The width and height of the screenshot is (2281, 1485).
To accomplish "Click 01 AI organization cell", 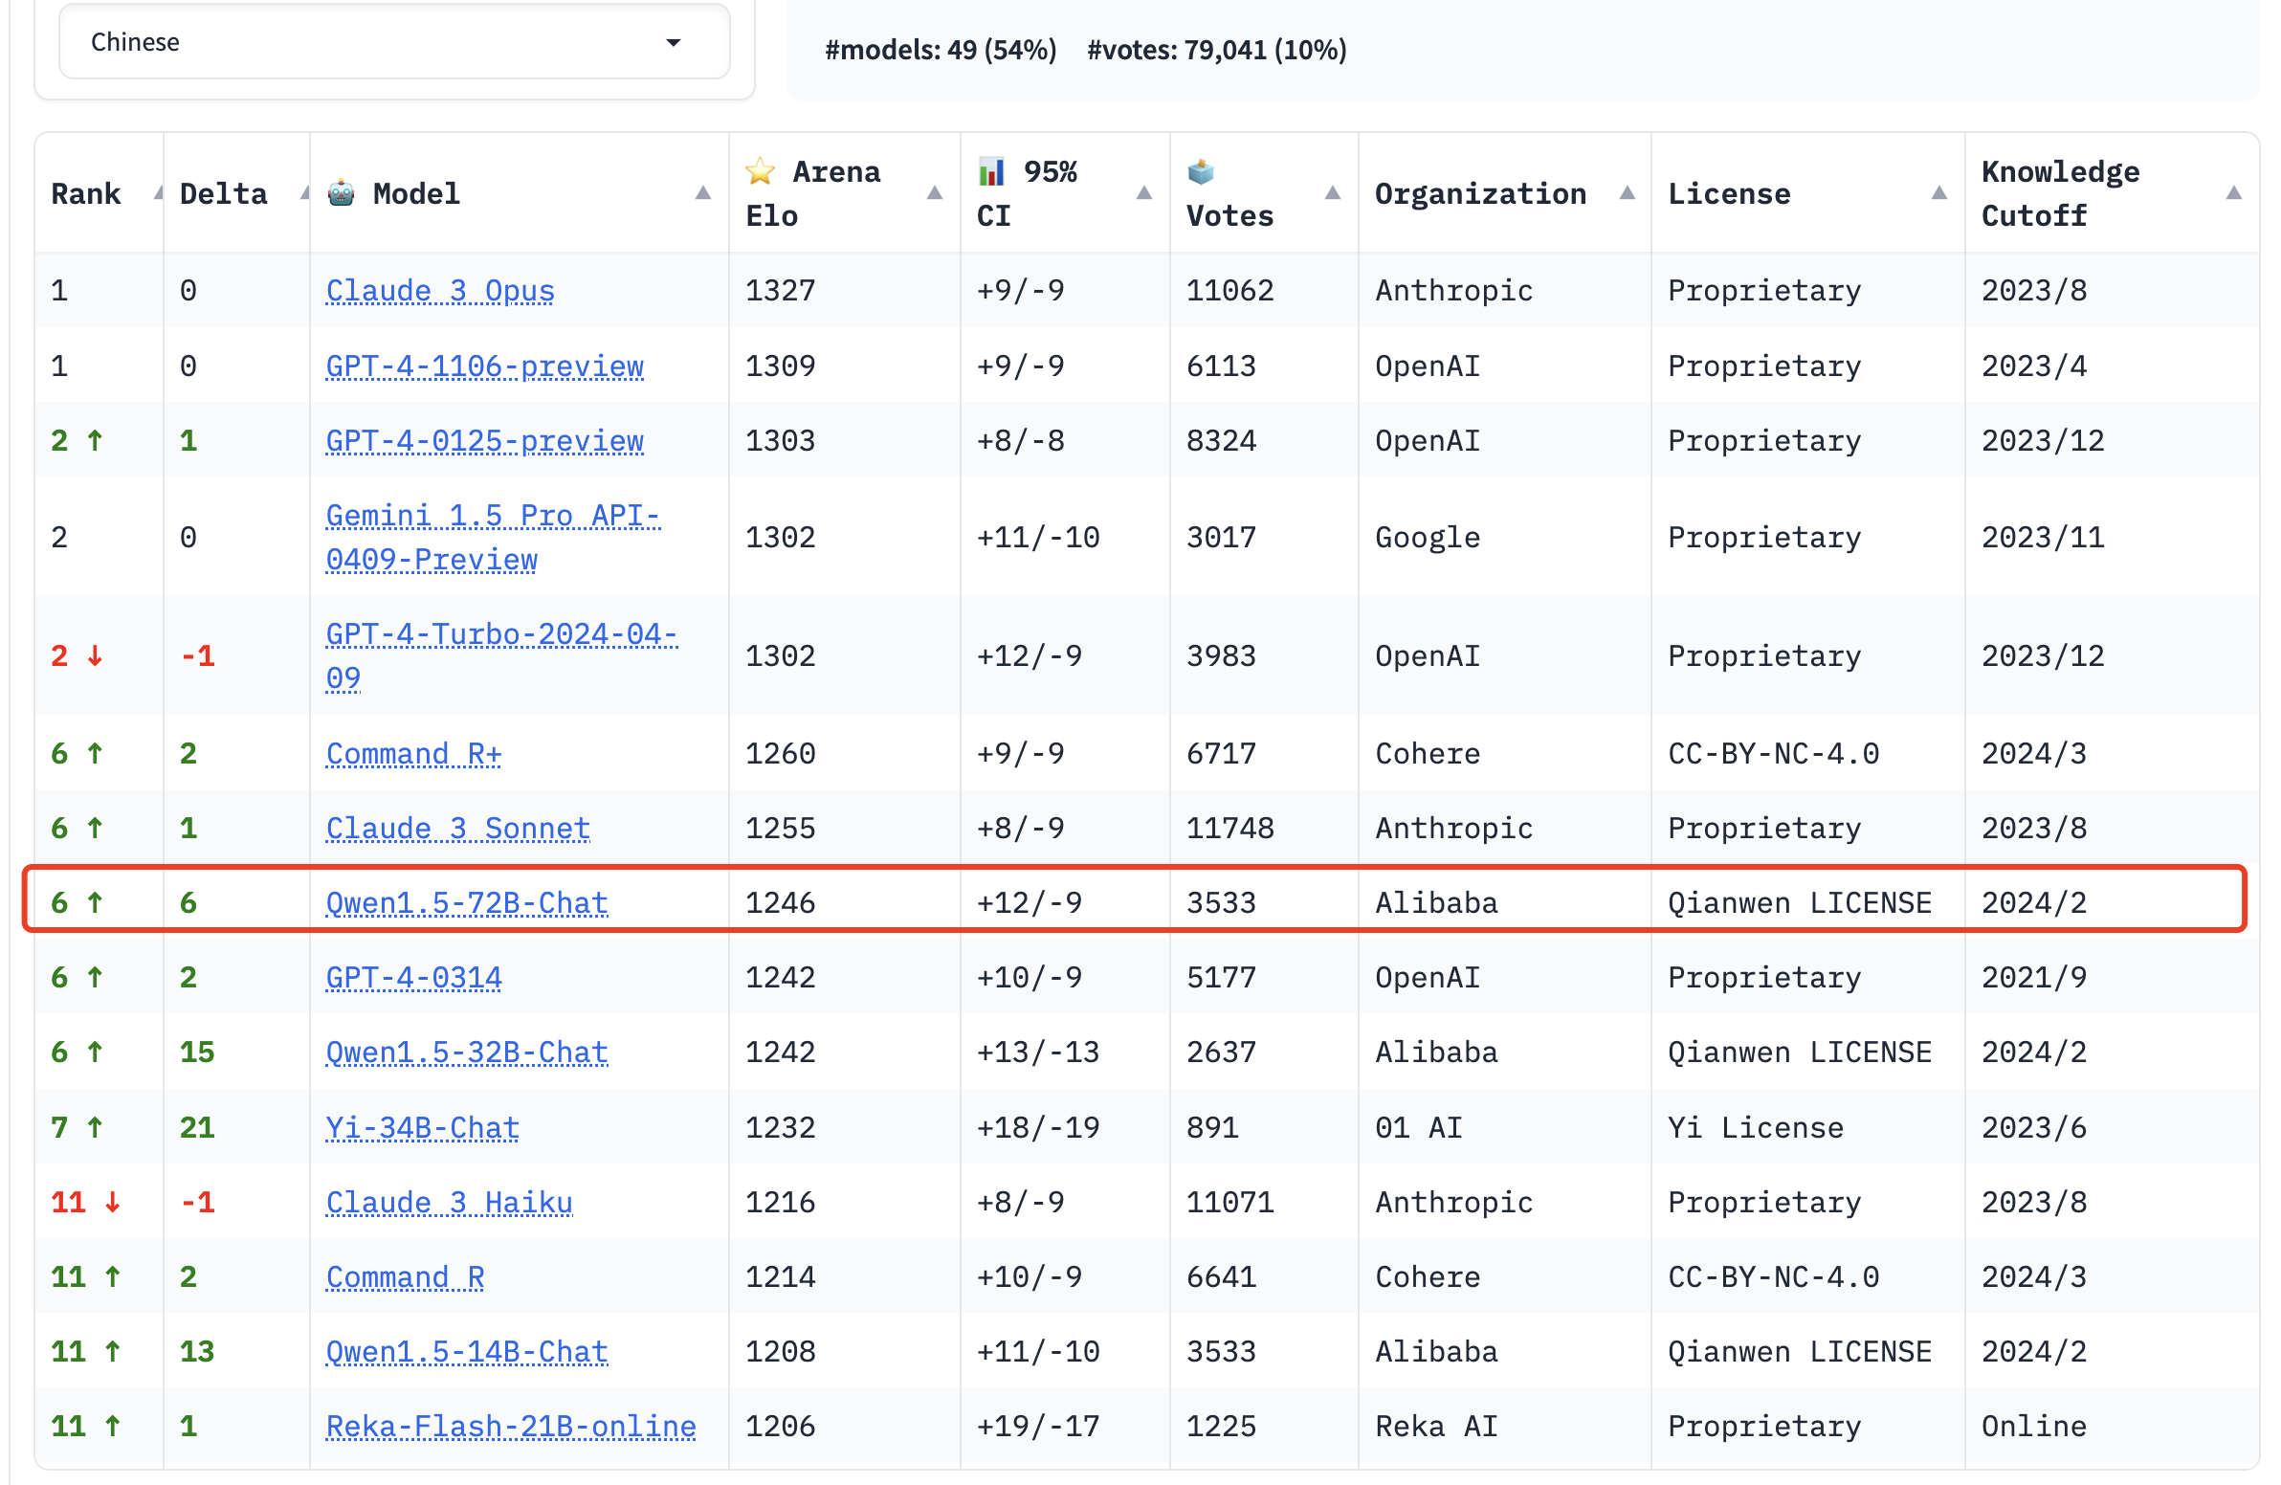I will pyautogui.click(x=1418, y=1128).
